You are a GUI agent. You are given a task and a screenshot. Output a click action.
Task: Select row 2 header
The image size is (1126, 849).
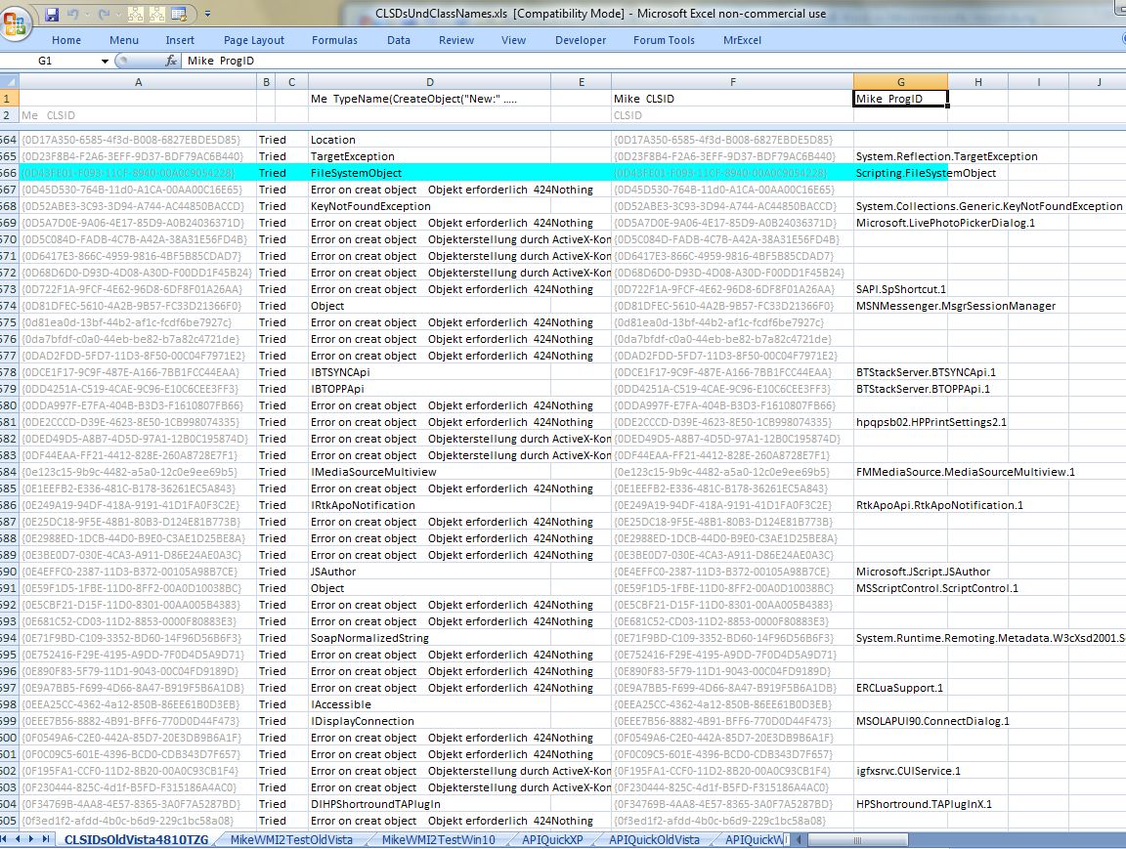(9, 115)
